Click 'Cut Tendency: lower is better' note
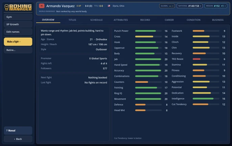This screenshot has height=146, width=232. [128, 138]
